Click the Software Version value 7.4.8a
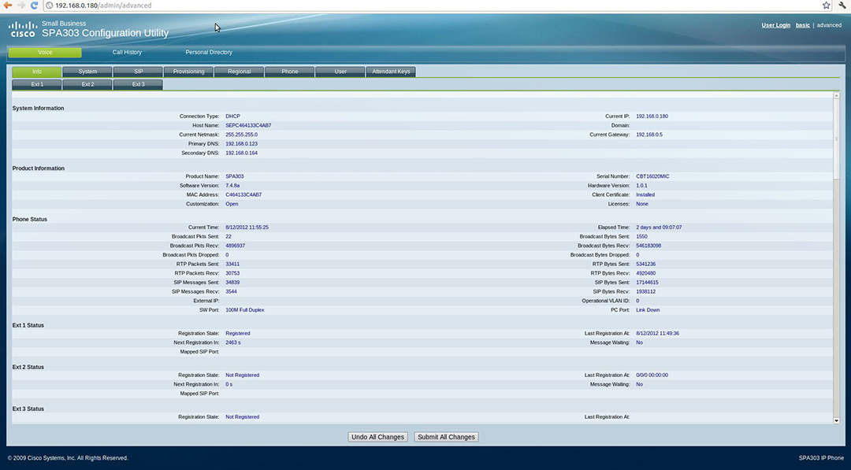This screenshot has width=851, height=470. (x=232, y=186)
